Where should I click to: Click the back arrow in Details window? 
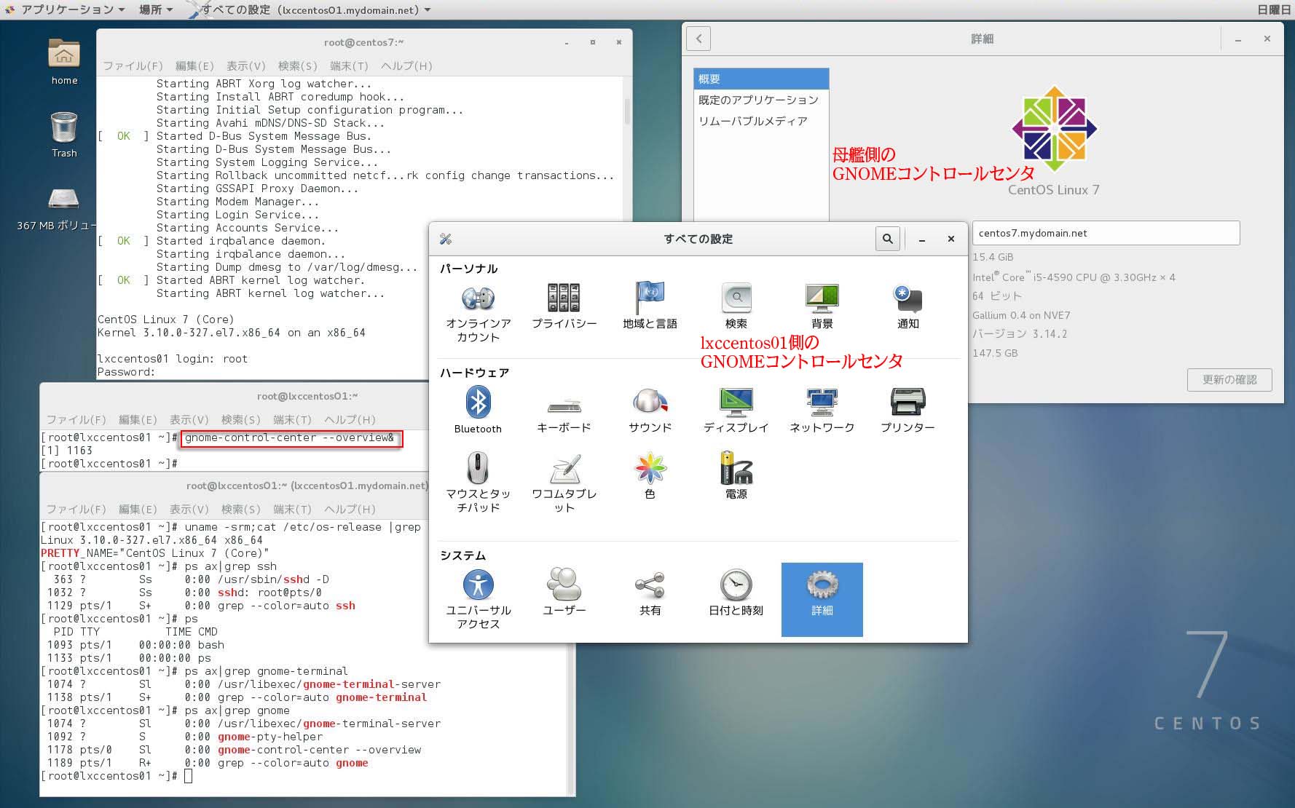(x=698, y=39)
